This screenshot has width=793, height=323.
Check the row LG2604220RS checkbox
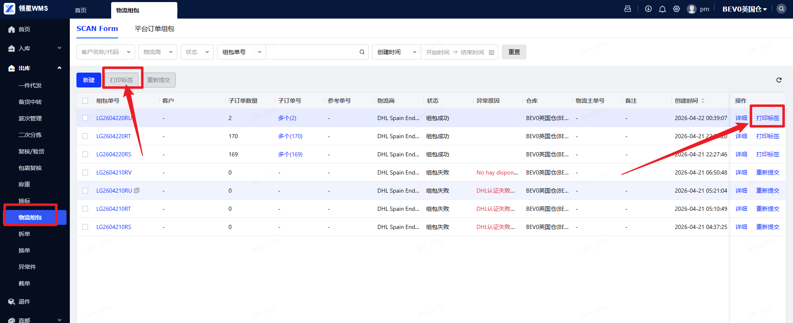pyautogui.click(x=85, y=154)
